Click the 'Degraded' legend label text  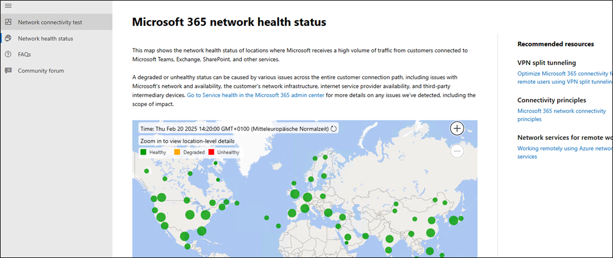click(x=193, y=153)
